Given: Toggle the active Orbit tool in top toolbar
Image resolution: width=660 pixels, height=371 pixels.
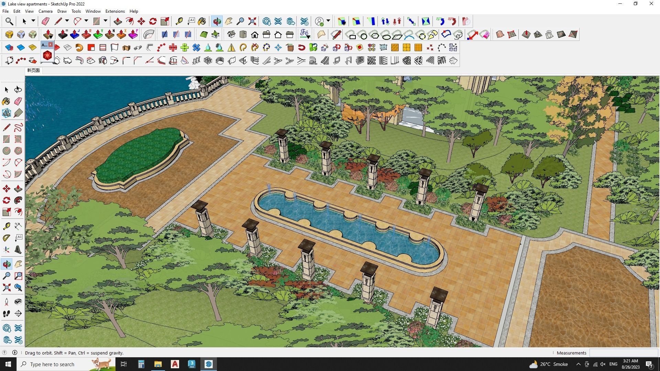Looking at the screenshot, I should pos(217,21).
